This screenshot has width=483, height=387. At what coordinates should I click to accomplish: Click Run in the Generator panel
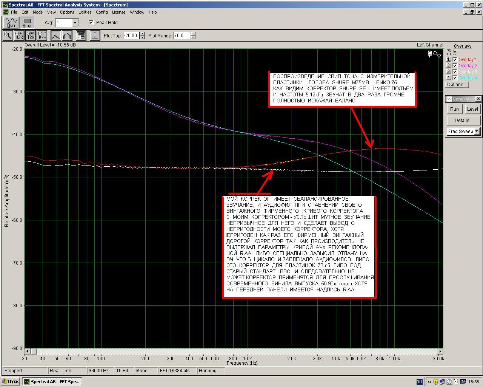[x=454, y=109]
